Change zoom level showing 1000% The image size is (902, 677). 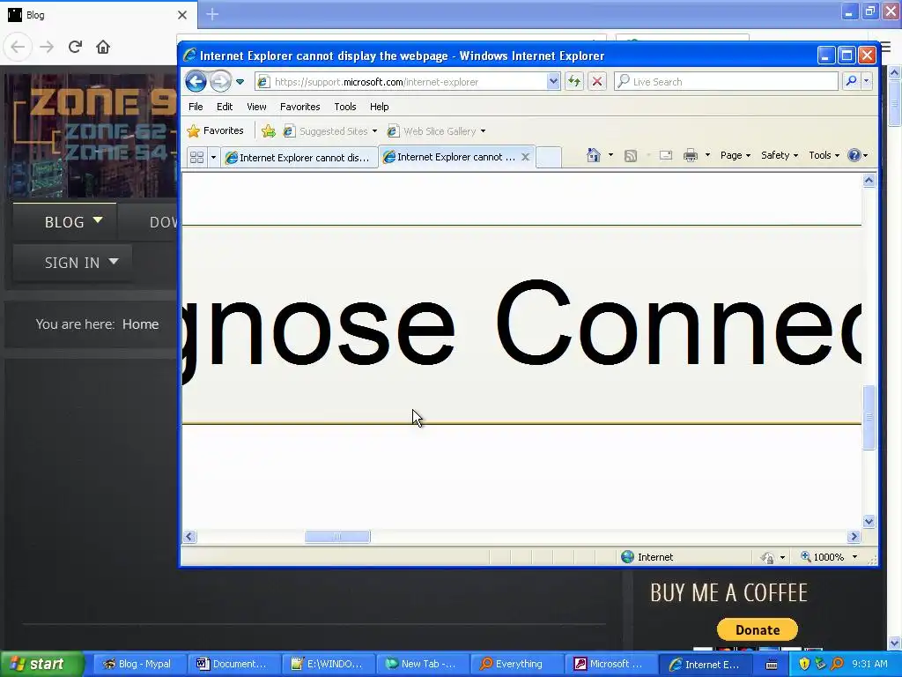822,557
